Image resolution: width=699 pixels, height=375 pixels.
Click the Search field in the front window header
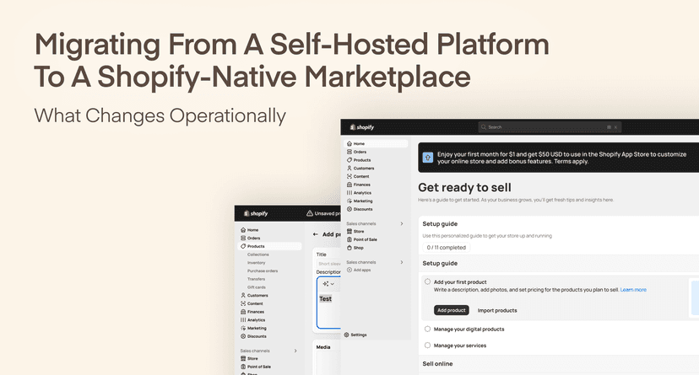coord(550,127)
